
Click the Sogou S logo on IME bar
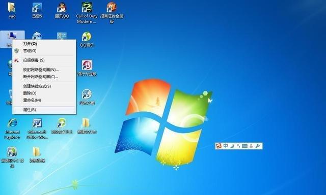(219, 146)
